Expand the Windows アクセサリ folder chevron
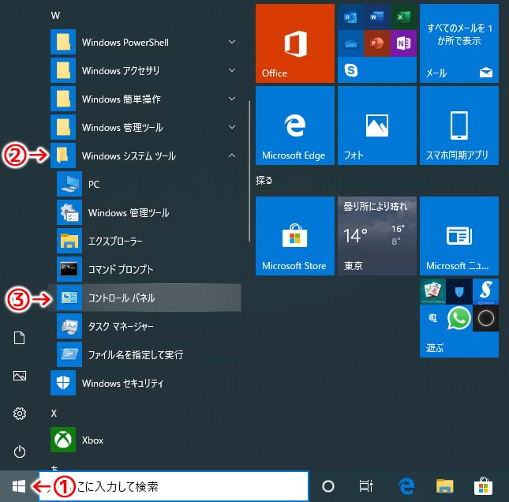The width and height of the screenshot is (509, 502). coord(232,70)
